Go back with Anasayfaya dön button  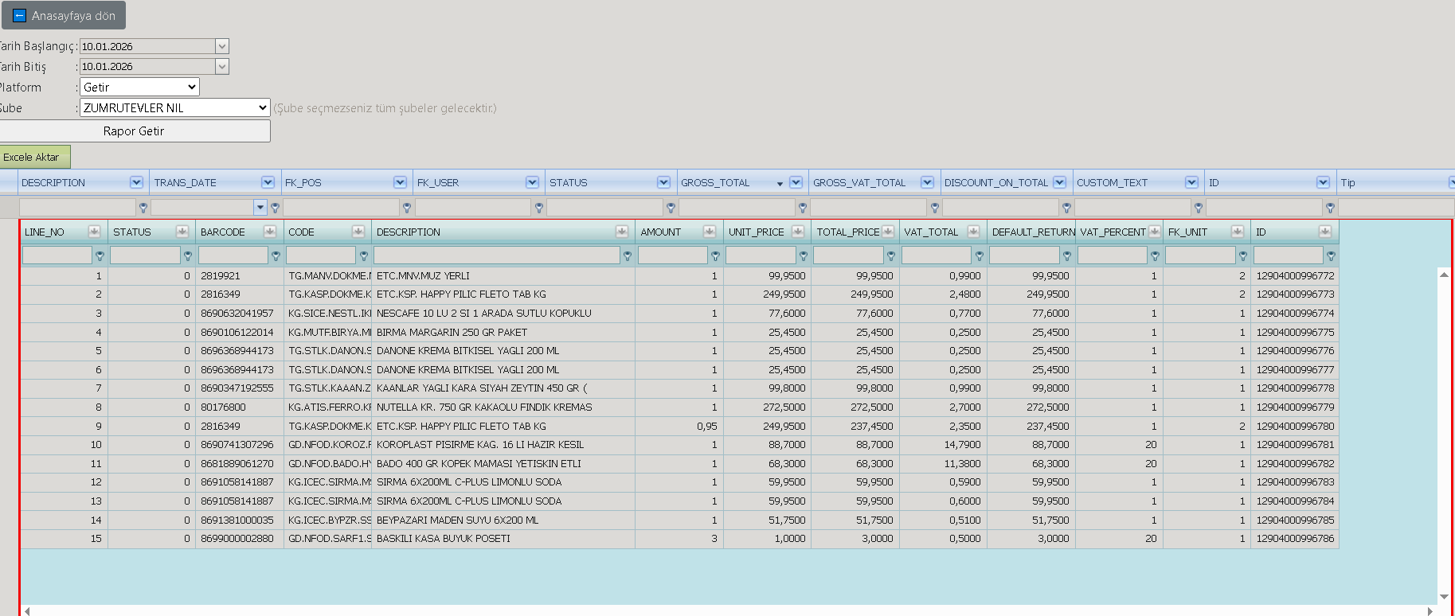(x=64, y=15)
